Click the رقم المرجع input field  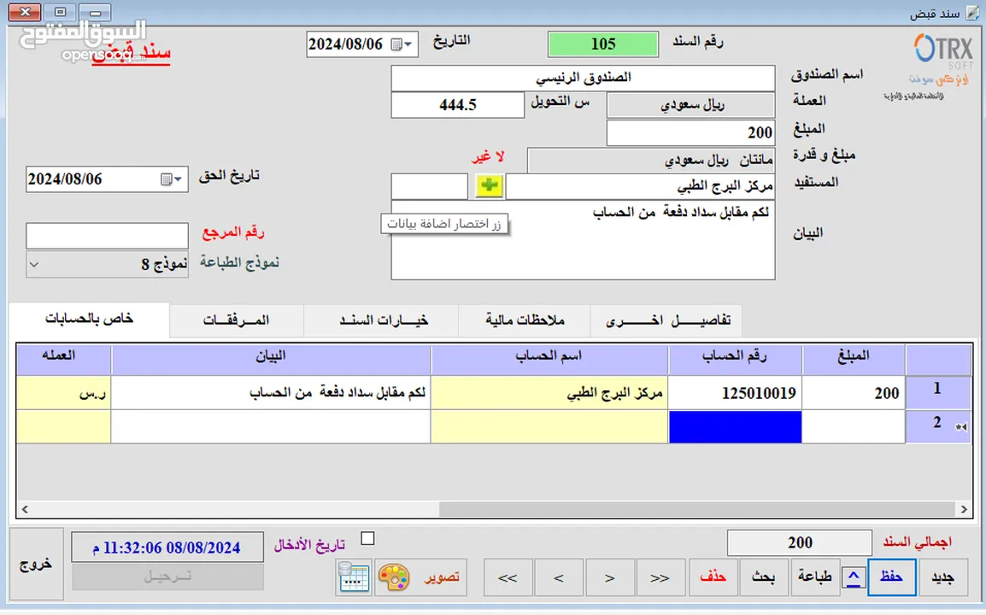[107, 236]
